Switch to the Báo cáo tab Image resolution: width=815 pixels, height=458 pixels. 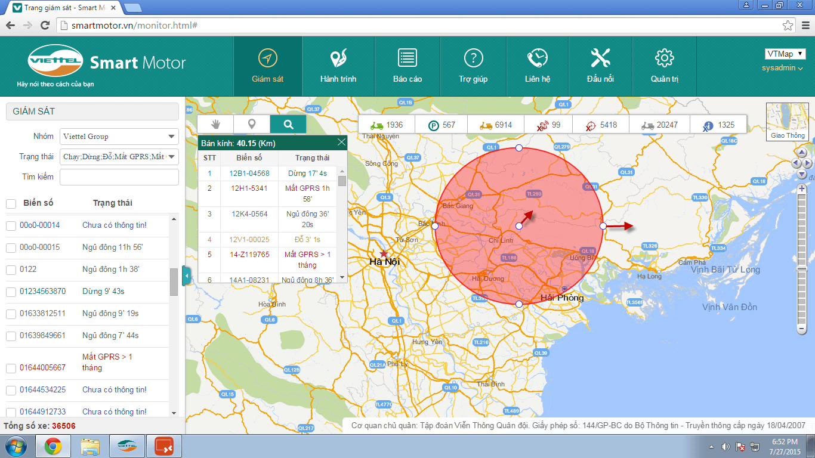[407, 66]
